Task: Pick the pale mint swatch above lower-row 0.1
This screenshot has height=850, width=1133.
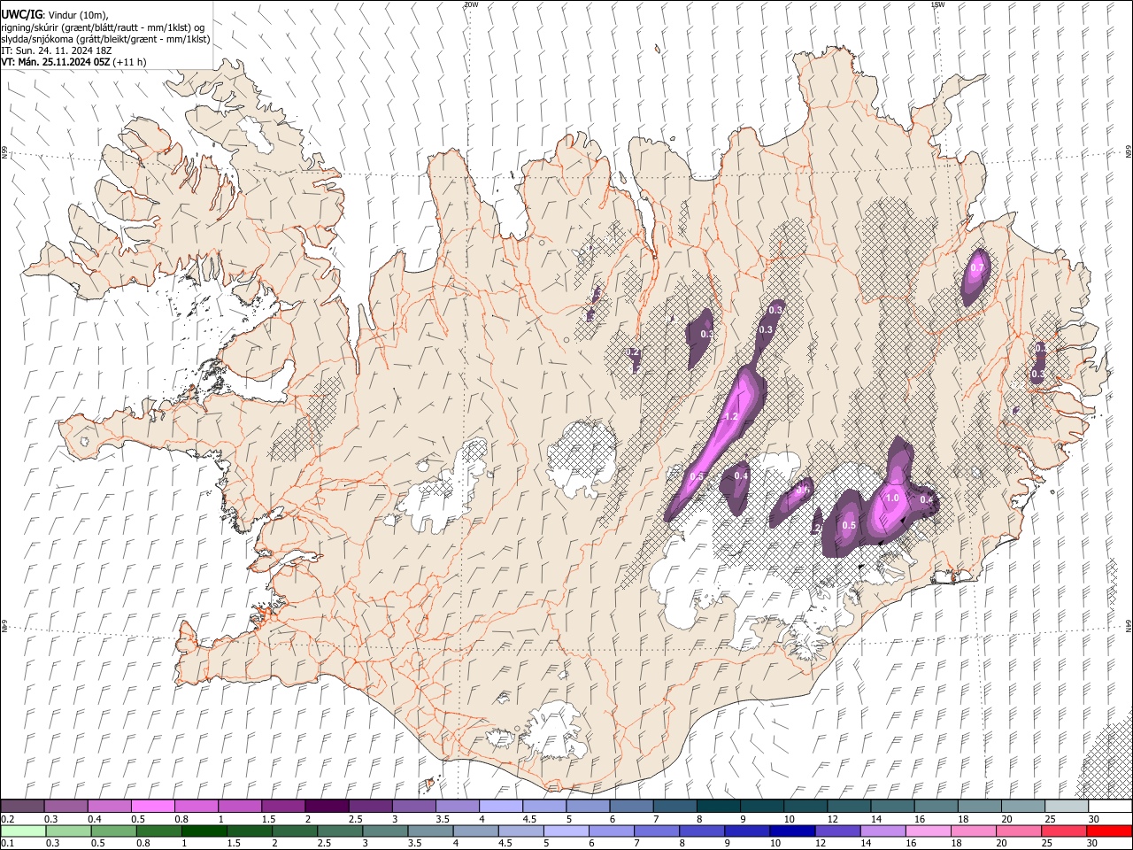Action: click(x=23, y=831)
